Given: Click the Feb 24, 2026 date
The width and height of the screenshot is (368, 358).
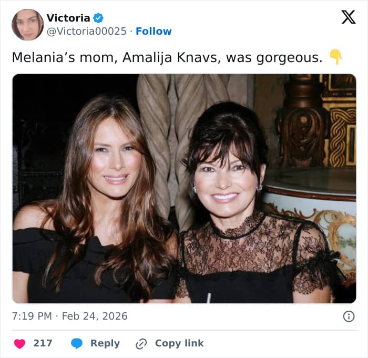Looking at the screenshot, I should click(95, 316).
